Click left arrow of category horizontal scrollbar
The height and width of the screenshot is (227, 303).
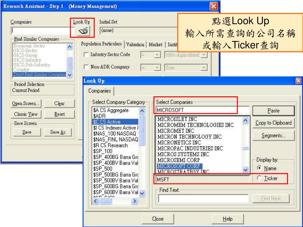[x=96, y=201]
